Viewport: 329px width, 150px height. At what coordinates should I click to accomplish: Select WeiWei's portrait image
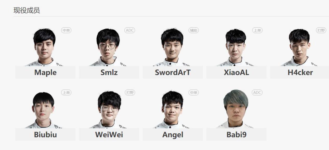[109, 109]
